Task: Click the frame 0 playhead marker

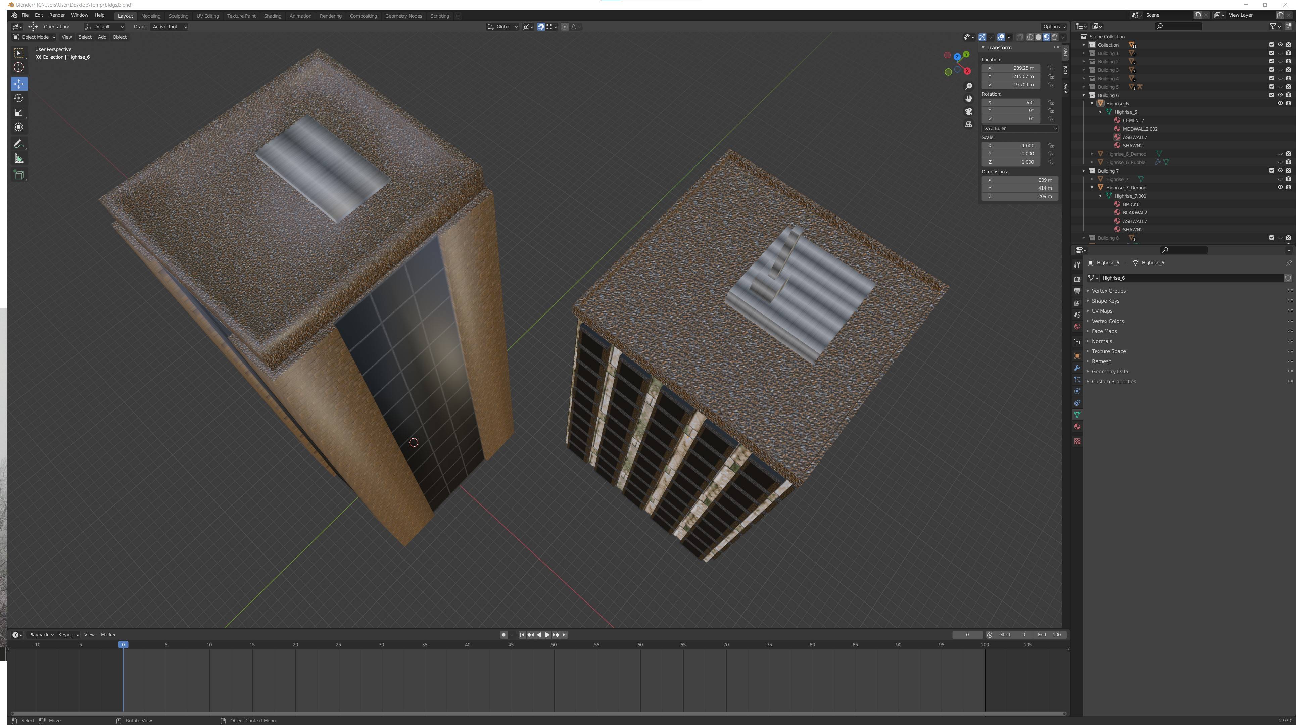Action: coord(123,645)
